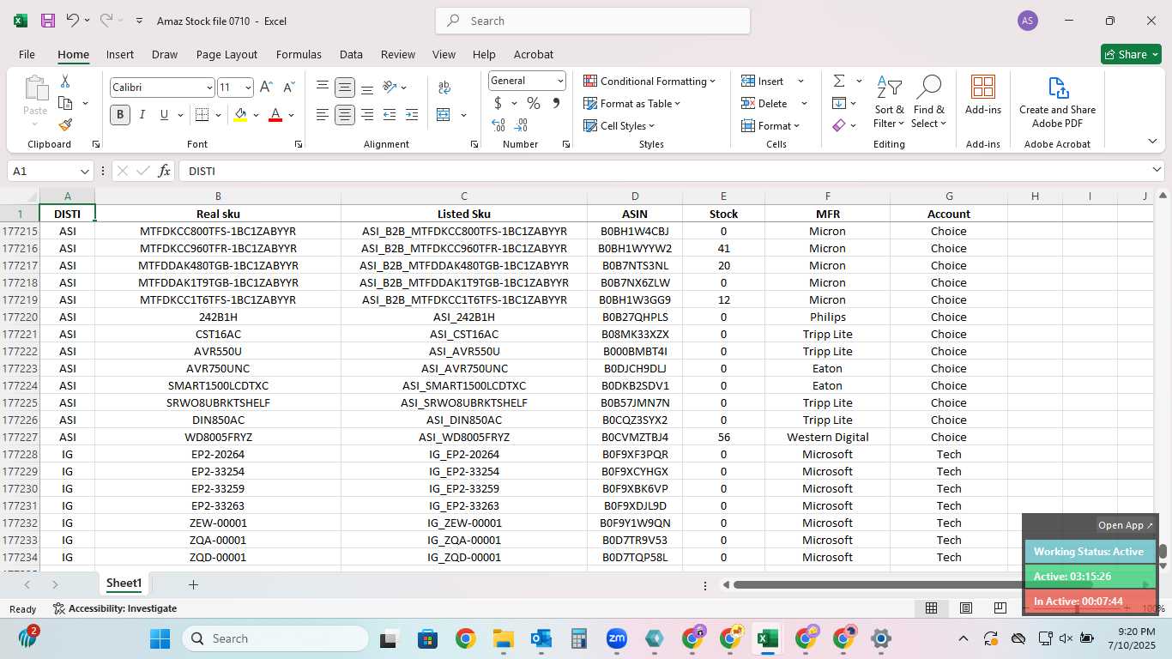The width and height of the screenshot is (1172, 659).
Task: Switch to Normal view icon
Action: point(931,608)
